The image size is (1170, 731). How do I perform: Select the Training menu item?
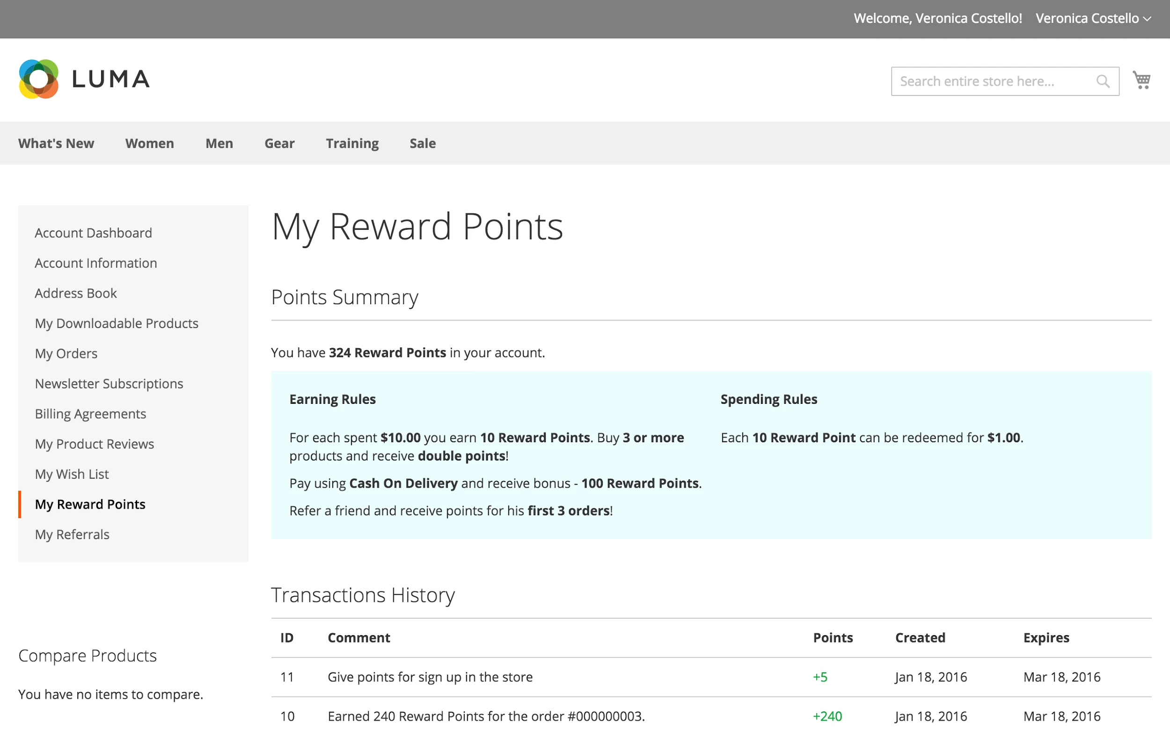pos(352,143)
